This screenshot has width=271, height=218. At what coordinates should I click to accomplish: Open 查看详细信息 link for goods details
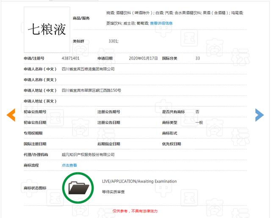point(161,23)
